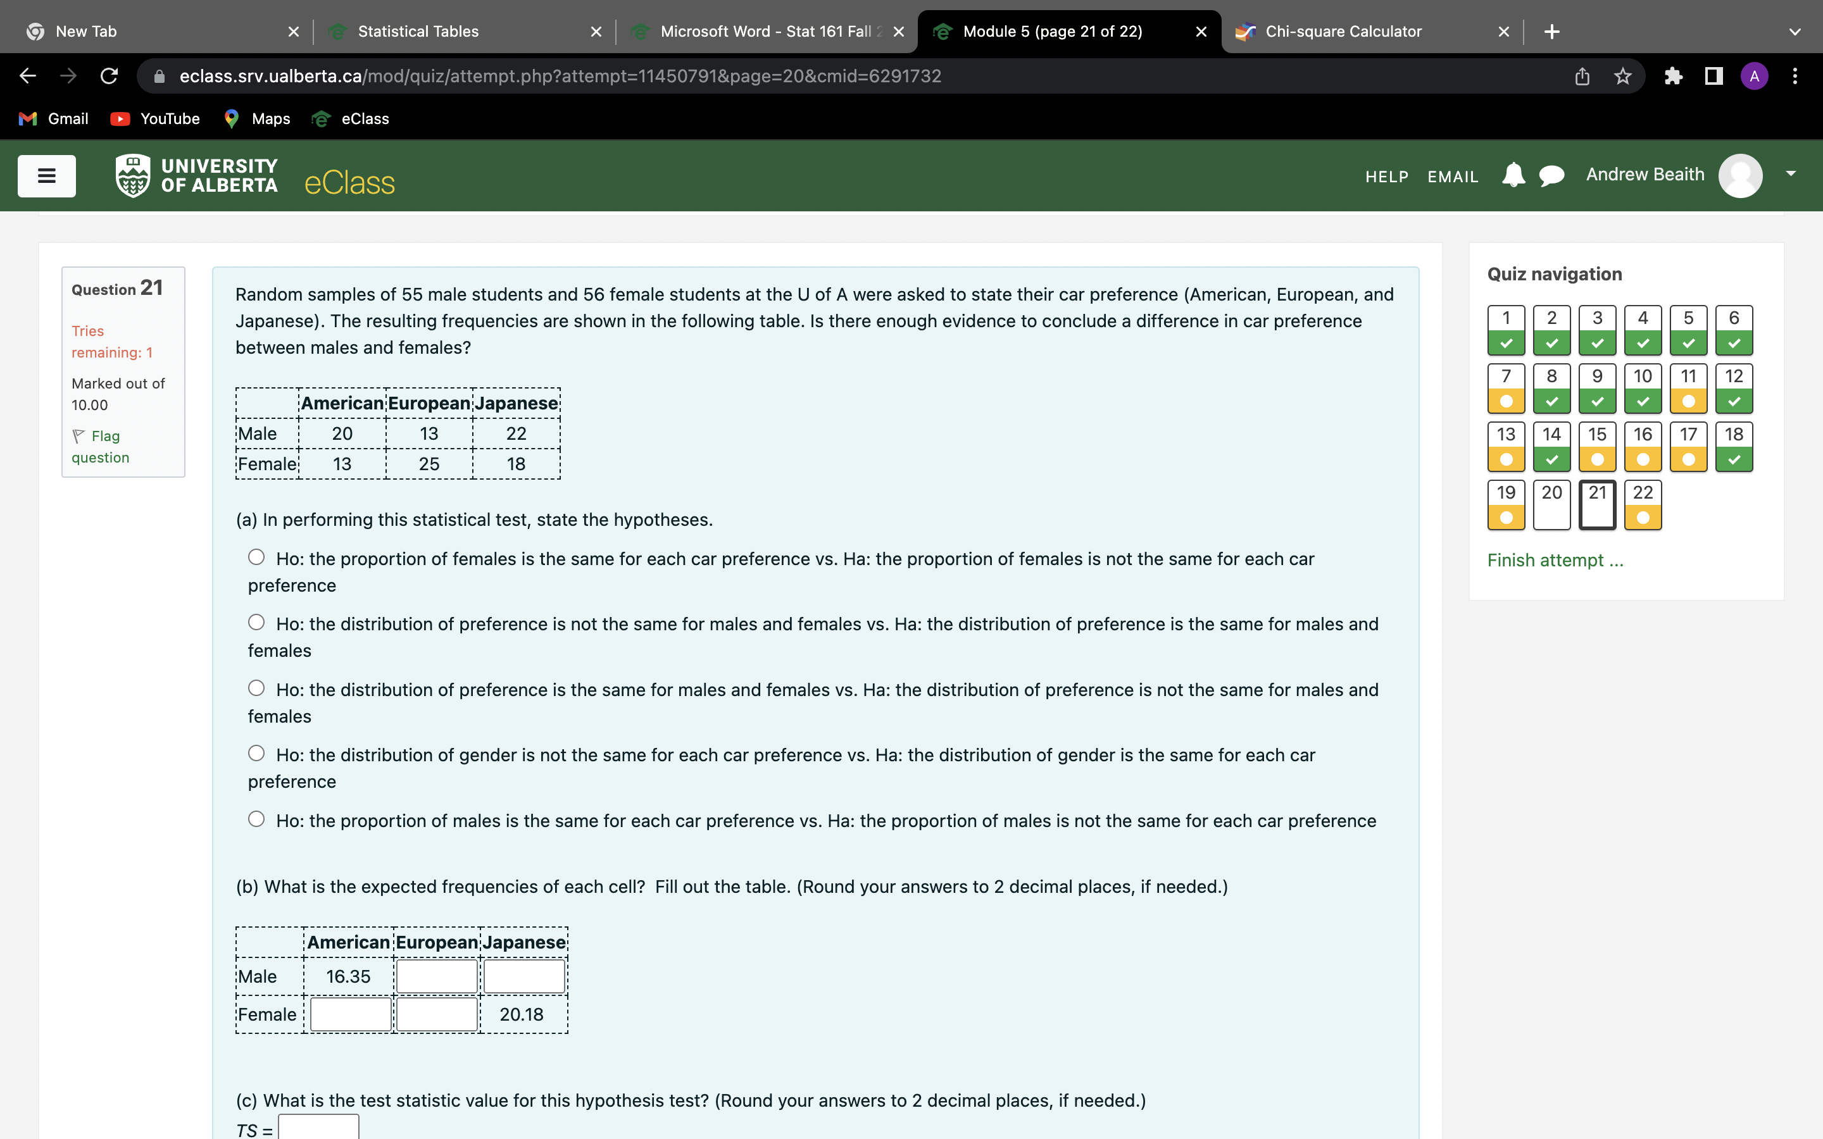Click the TS answer input field
The height and width of the screenshot is (1139, 1823).
pos(318,1128)
